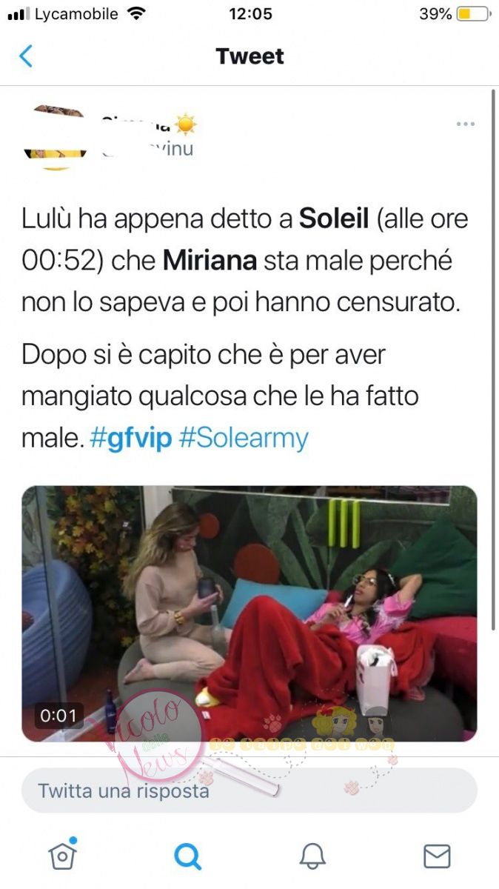Tap the 0:01 video duration badge

tap(58, 716)
